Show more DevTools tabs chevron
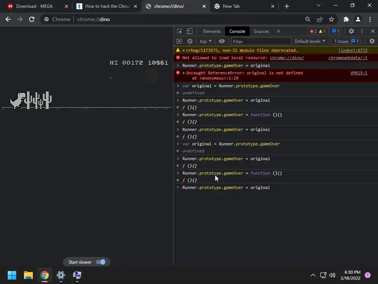This screenshot has width=378, height=284. (278, 31)
